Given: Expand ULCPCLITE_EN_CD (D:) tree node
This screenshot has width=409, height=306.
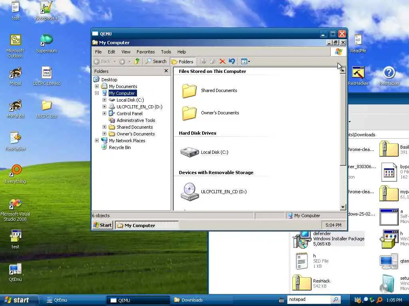Looking at the screenshot, I should 104,106.
